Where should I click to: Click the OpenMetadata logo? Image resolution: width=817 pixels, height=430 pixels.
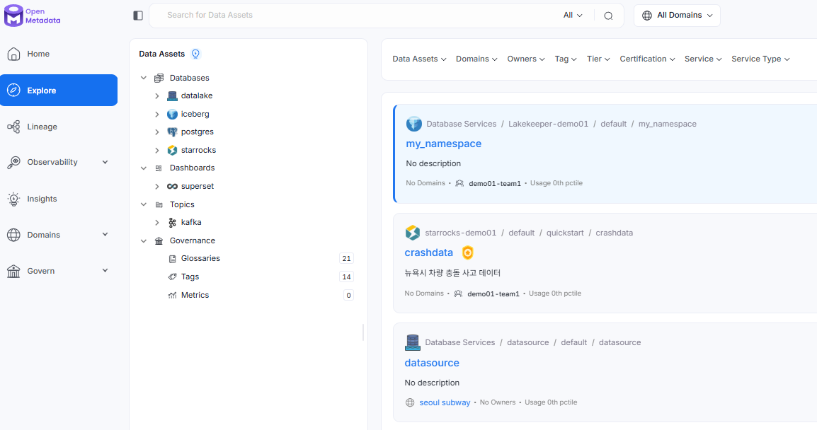click(x=33, y=16)
